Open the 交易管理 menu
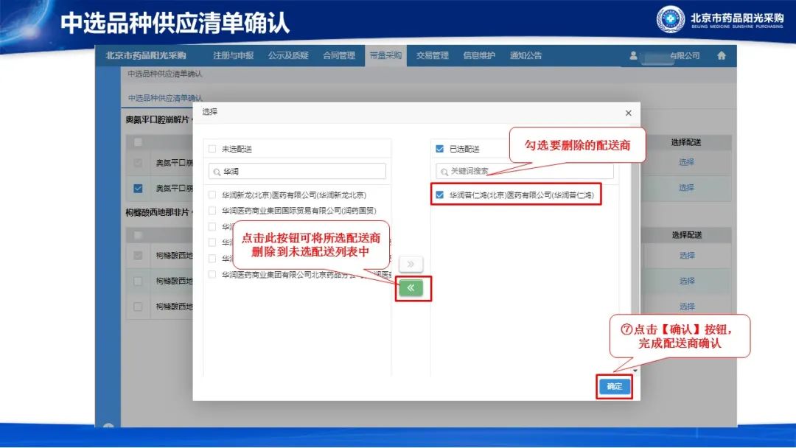Image resolution: width=796 pixels, height=448 pixels. coord(432,56)
